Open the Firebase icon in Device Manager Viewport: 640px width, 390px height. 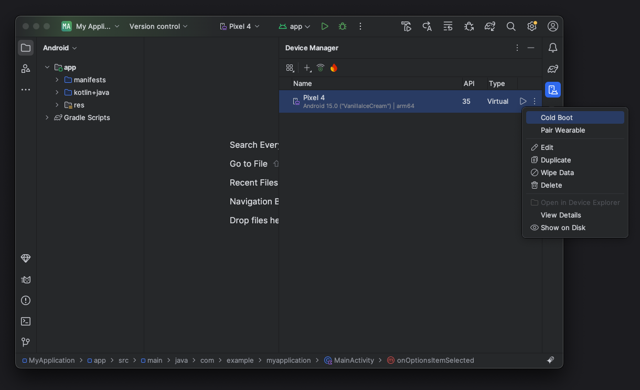[x=334, y=68]
